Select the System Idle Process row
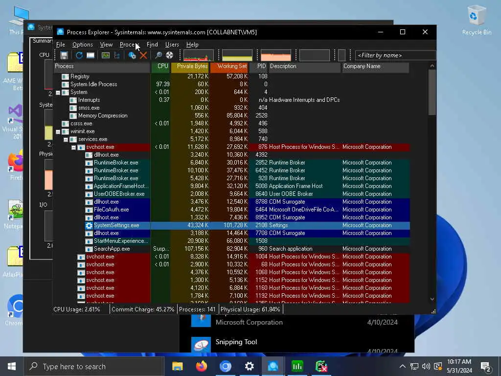 [231, 84]
